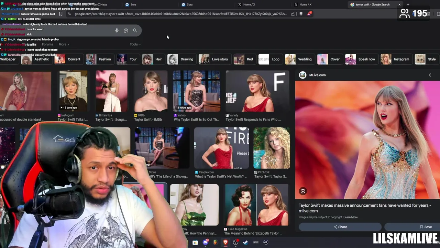
Task: Search inside image with Lens icon on preview
Action: pos(303,191)
